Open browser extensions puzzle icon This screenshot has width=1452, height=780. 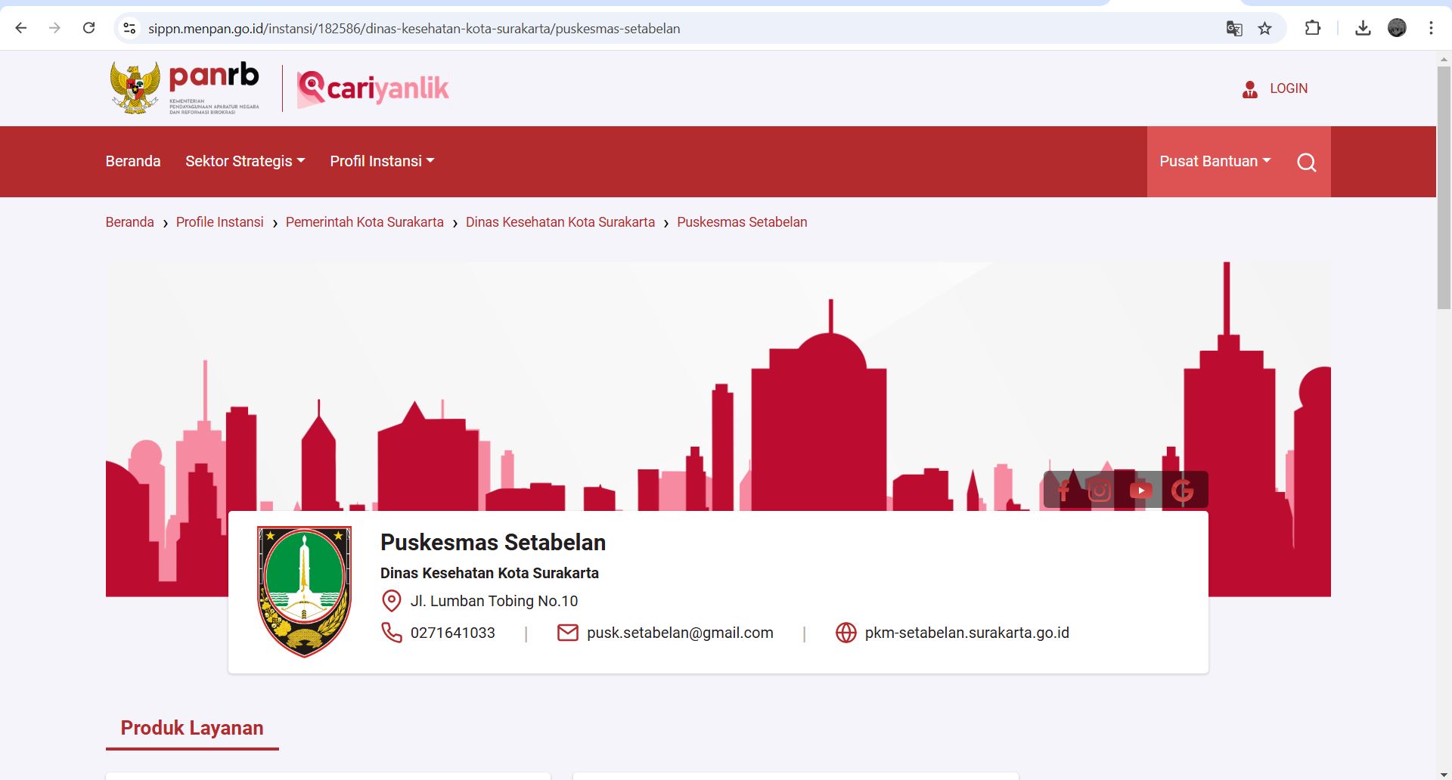tap(1313, 28)
